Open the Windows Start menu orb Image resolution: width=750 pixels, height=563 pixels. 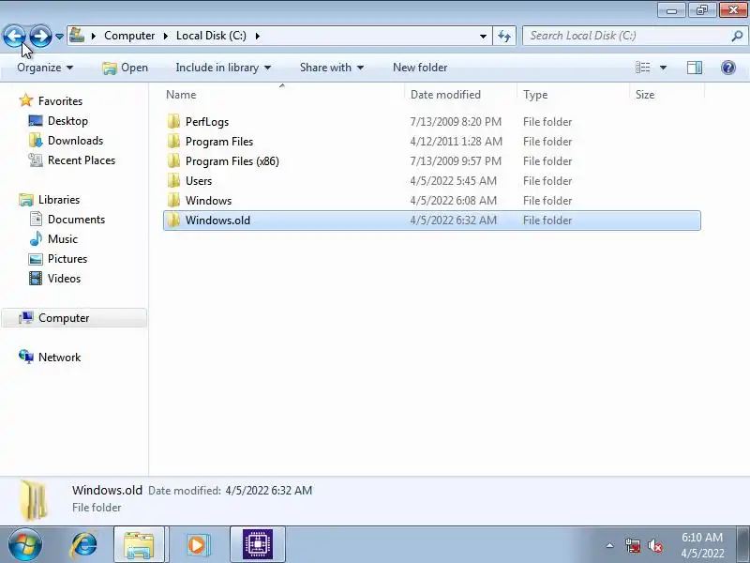tap(25, 545)
